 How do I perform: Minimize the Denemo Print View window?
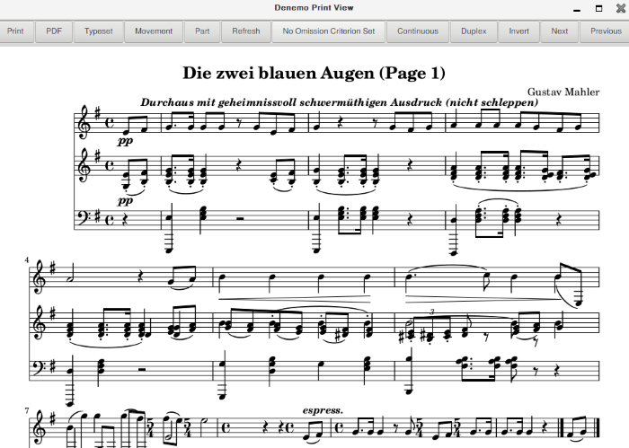(577, 9)
